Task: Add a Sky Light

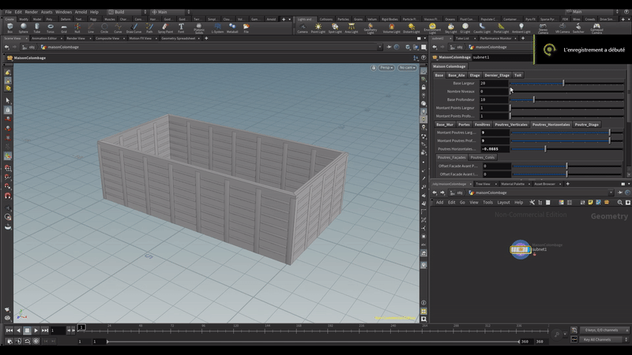Action: tap(450, 28)
